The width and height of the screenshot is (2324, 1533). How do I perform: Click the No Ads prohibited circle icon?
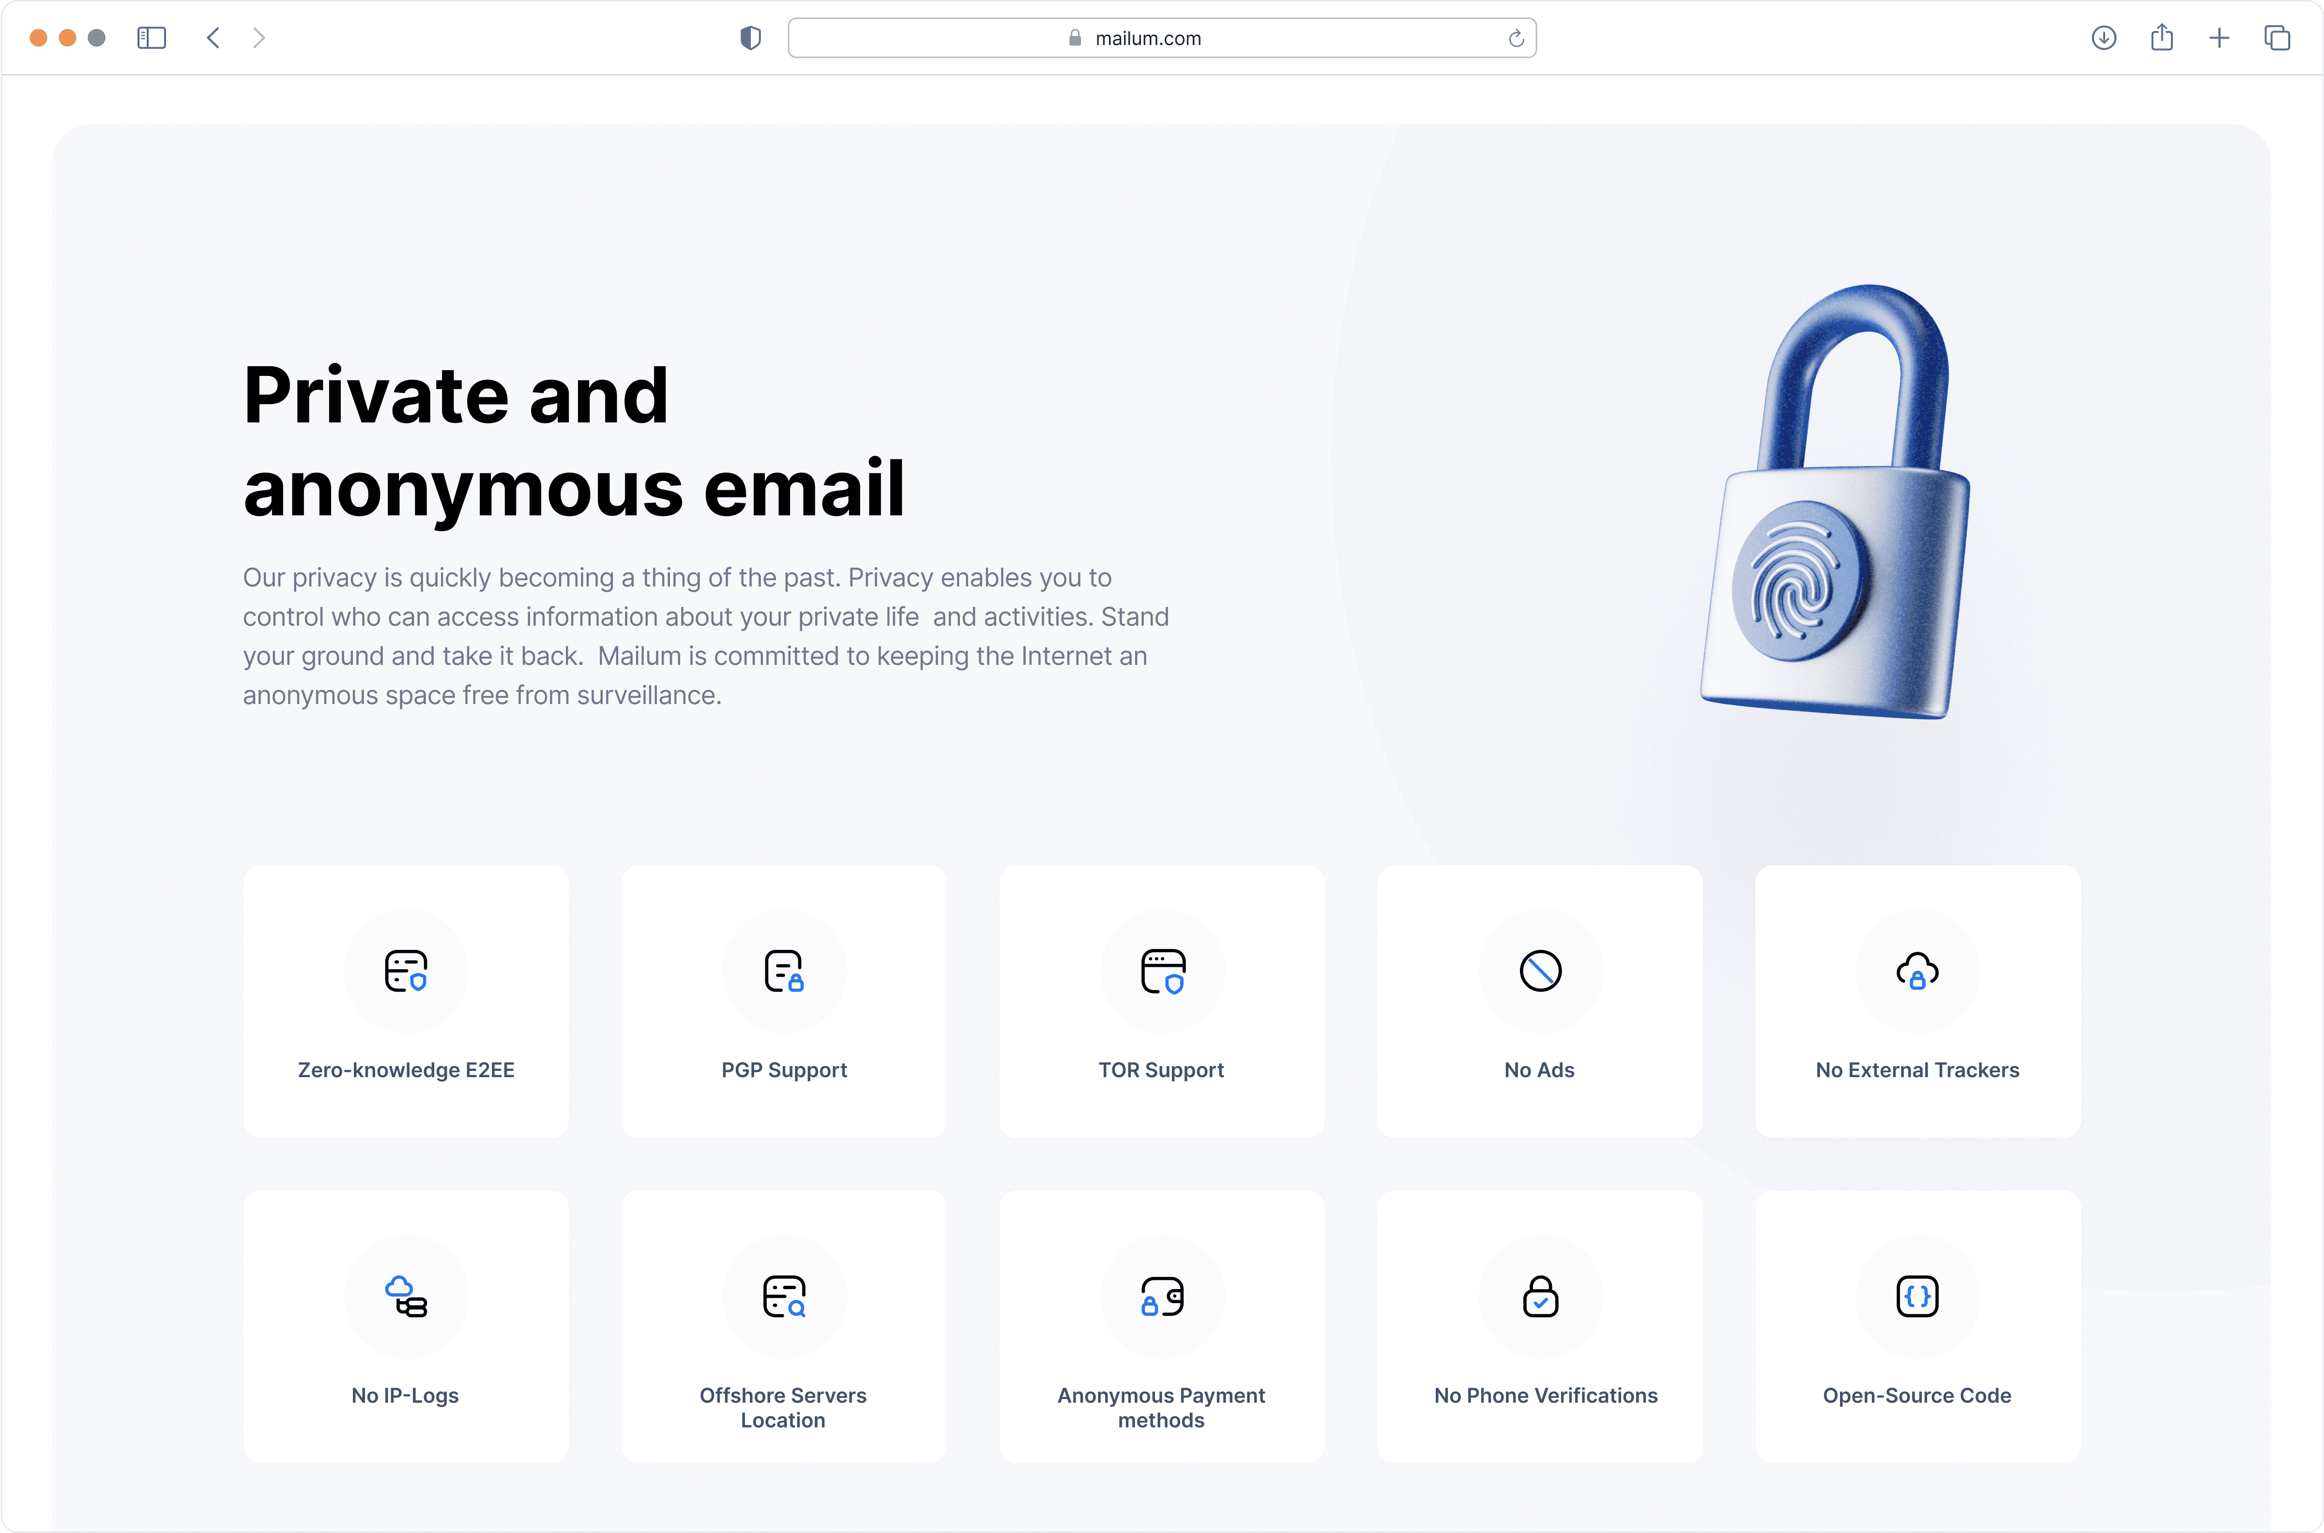pos(1540,971)
